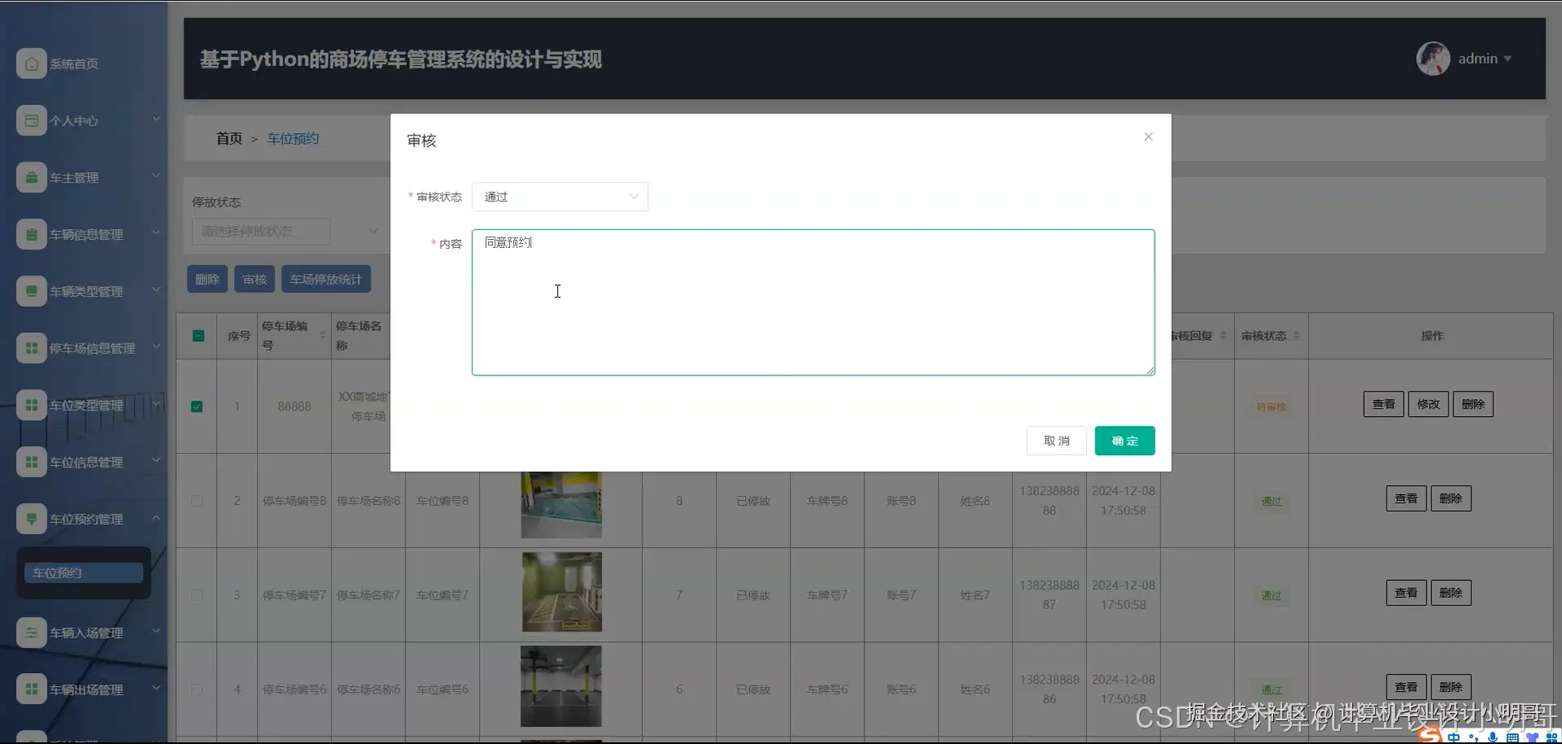Click the 车位预约 breadcrumb link

293,139
